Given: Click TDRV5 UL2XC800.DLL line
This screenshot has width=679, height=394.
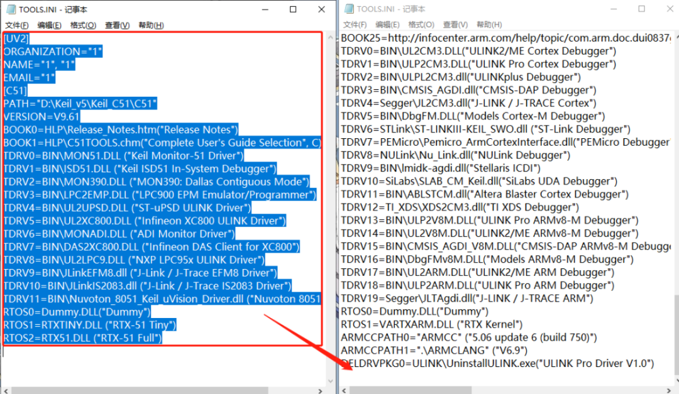Looking at the screenshot, I should [145, 221].
